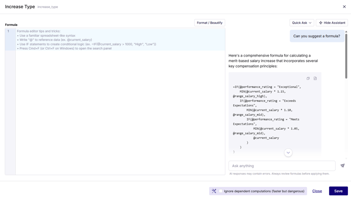
Task: Send the assistant message
Action: [x=343, y=166]
